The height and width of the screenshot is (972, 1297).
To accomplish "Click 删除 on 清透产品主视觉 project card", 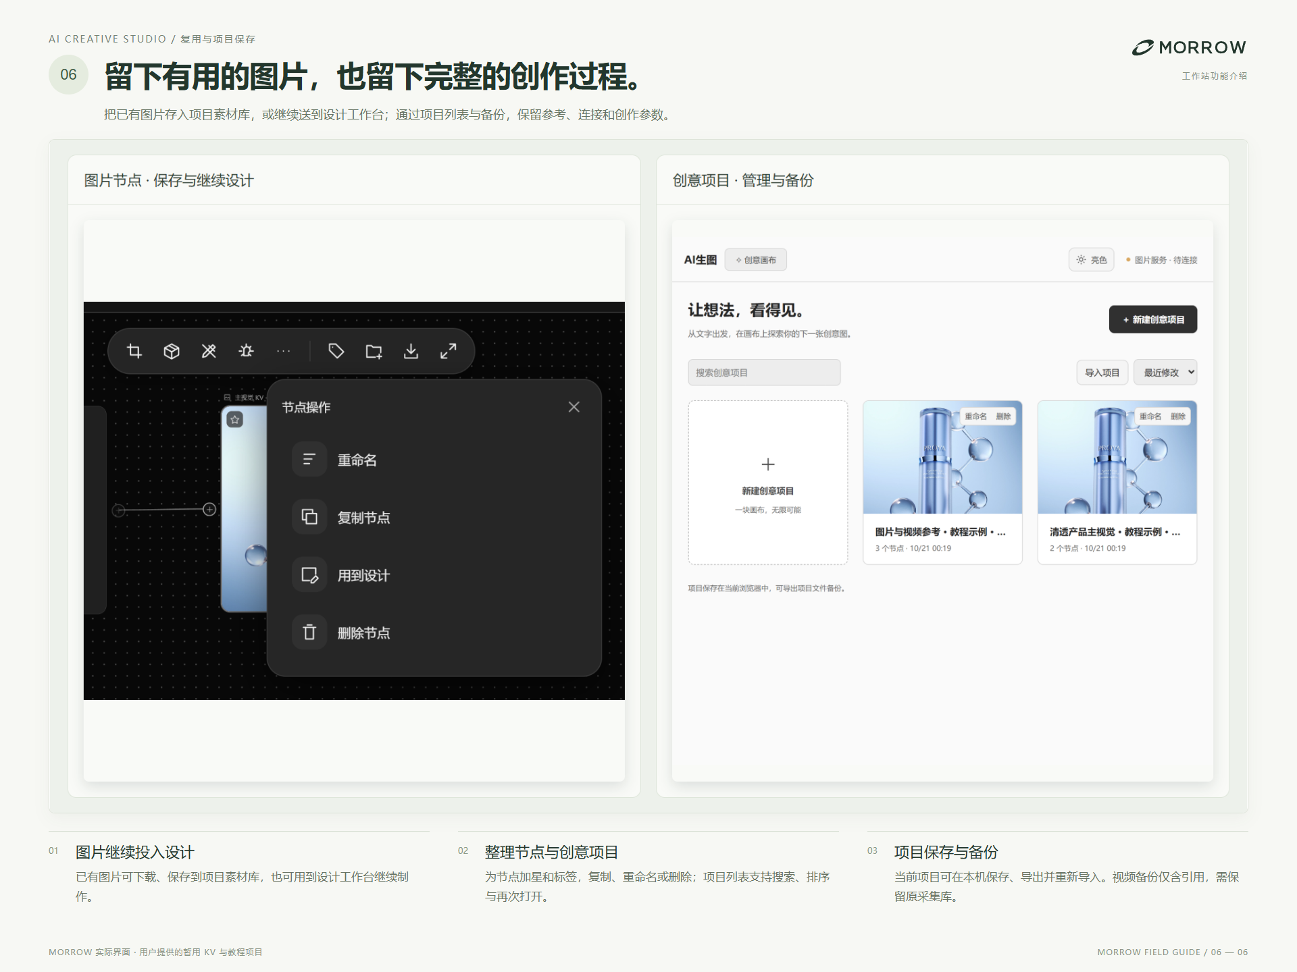I will (x=1178, y=416).
